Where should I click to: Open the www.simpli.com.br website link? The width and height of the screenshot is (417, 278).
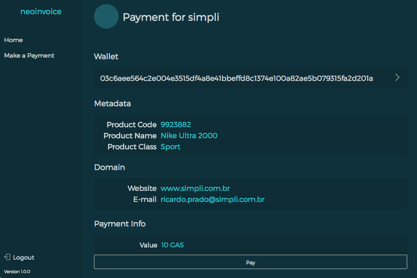195,188
